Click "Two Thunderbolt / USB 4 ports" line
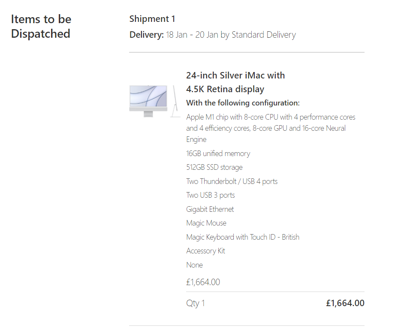This screenshot has height=331, width=398. coord(232,181)
